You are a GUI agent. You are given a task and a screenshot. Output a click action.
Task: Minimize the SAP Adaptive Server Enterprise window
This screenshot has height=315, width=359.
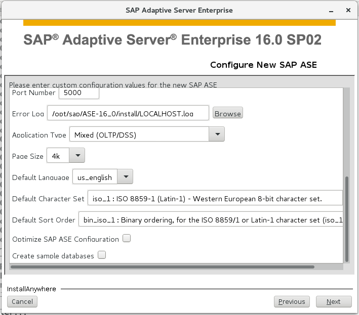(331, 11)
